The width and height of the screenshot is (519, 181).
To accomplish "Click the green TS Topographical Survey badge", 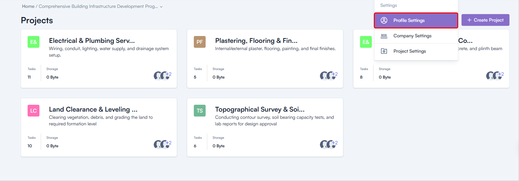I will (x=200, y=111).
